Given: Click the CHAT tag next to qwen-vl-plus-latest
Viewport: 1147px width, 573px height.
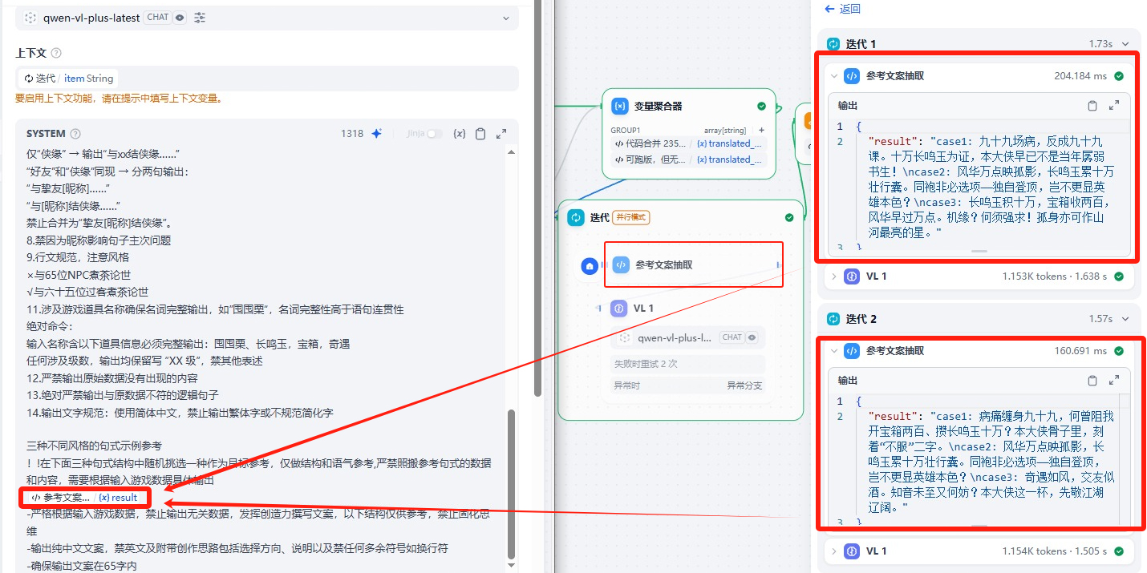Looking at the screenshot, I should (x=158, y=18).
